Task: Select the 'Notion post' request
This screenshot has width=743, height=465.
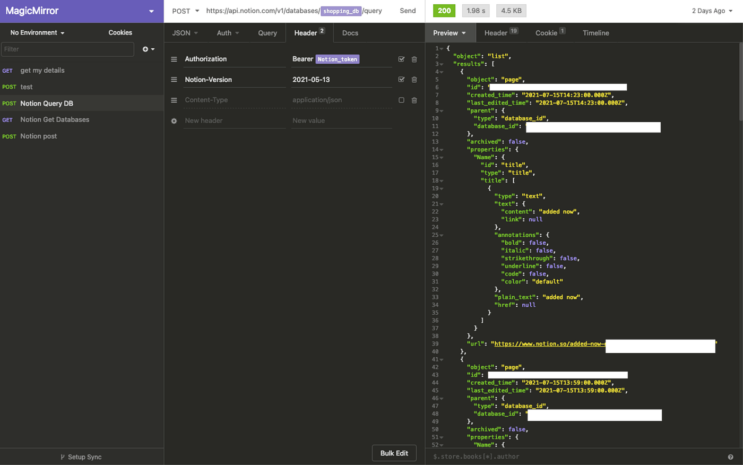Action: 82,136
